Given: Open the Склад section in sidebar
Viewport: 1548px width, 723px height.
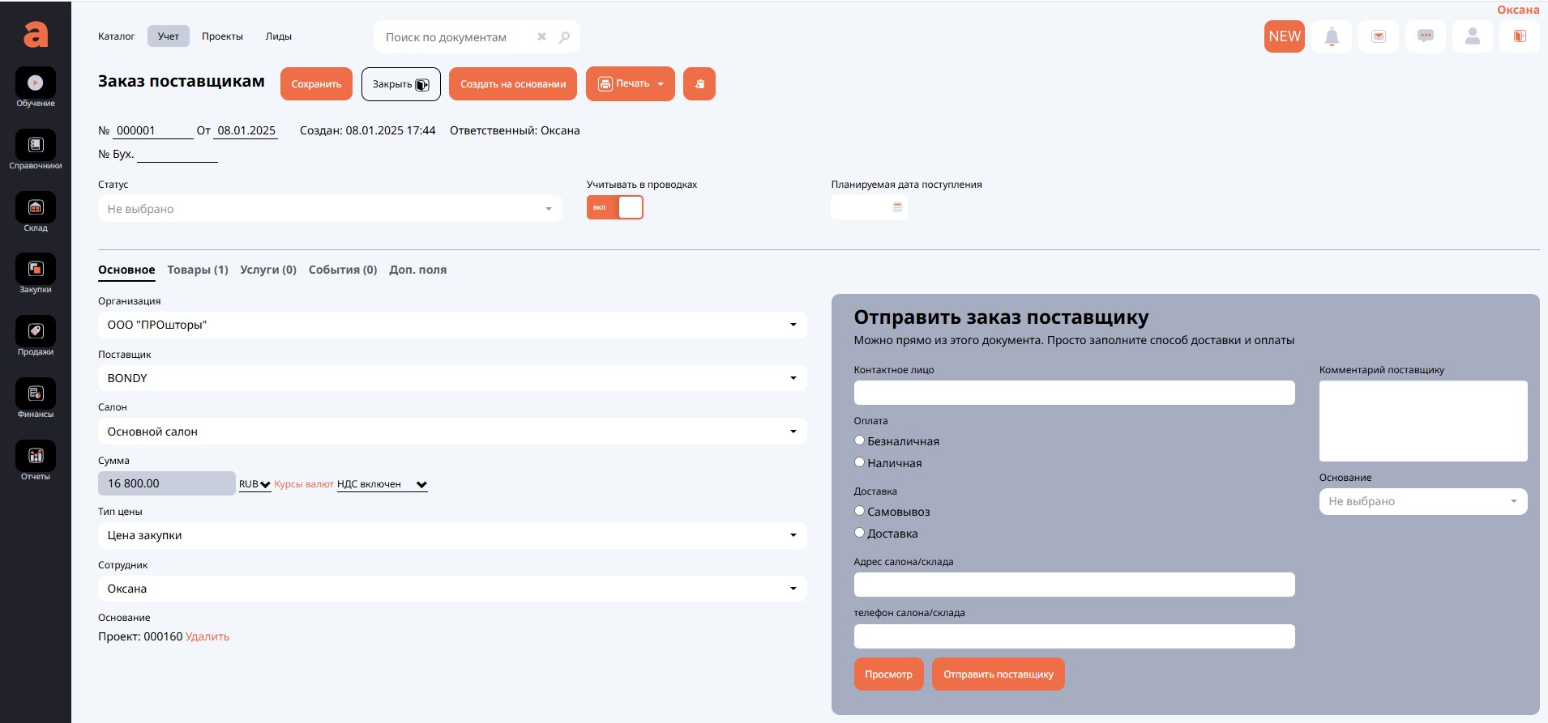Looking at the screenshot, I should [36, 208].
